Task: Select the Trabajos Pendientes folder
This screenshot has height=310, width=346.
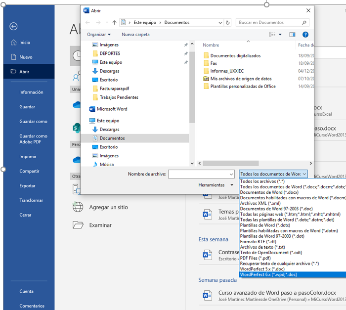Action: pos(119,97)
